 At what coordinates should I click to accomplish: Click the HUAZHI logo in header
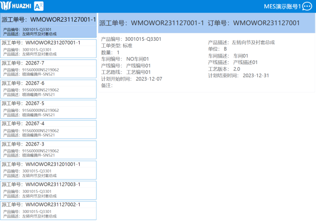pos(16,6)
